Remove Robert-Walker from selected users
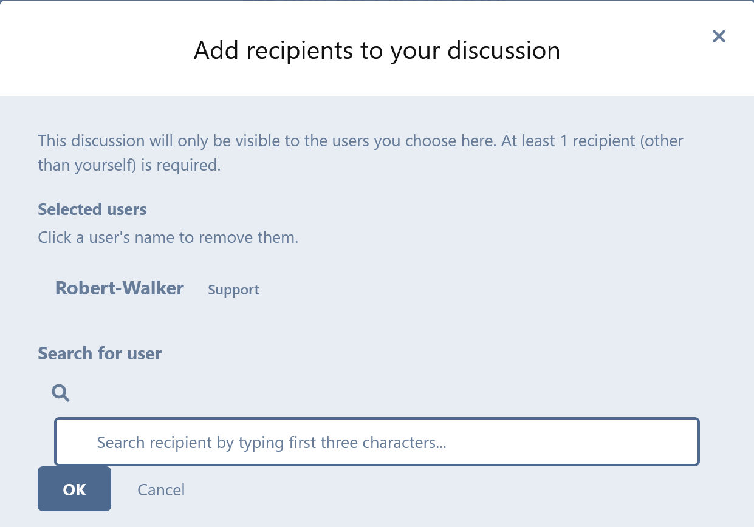 [120, 288]
